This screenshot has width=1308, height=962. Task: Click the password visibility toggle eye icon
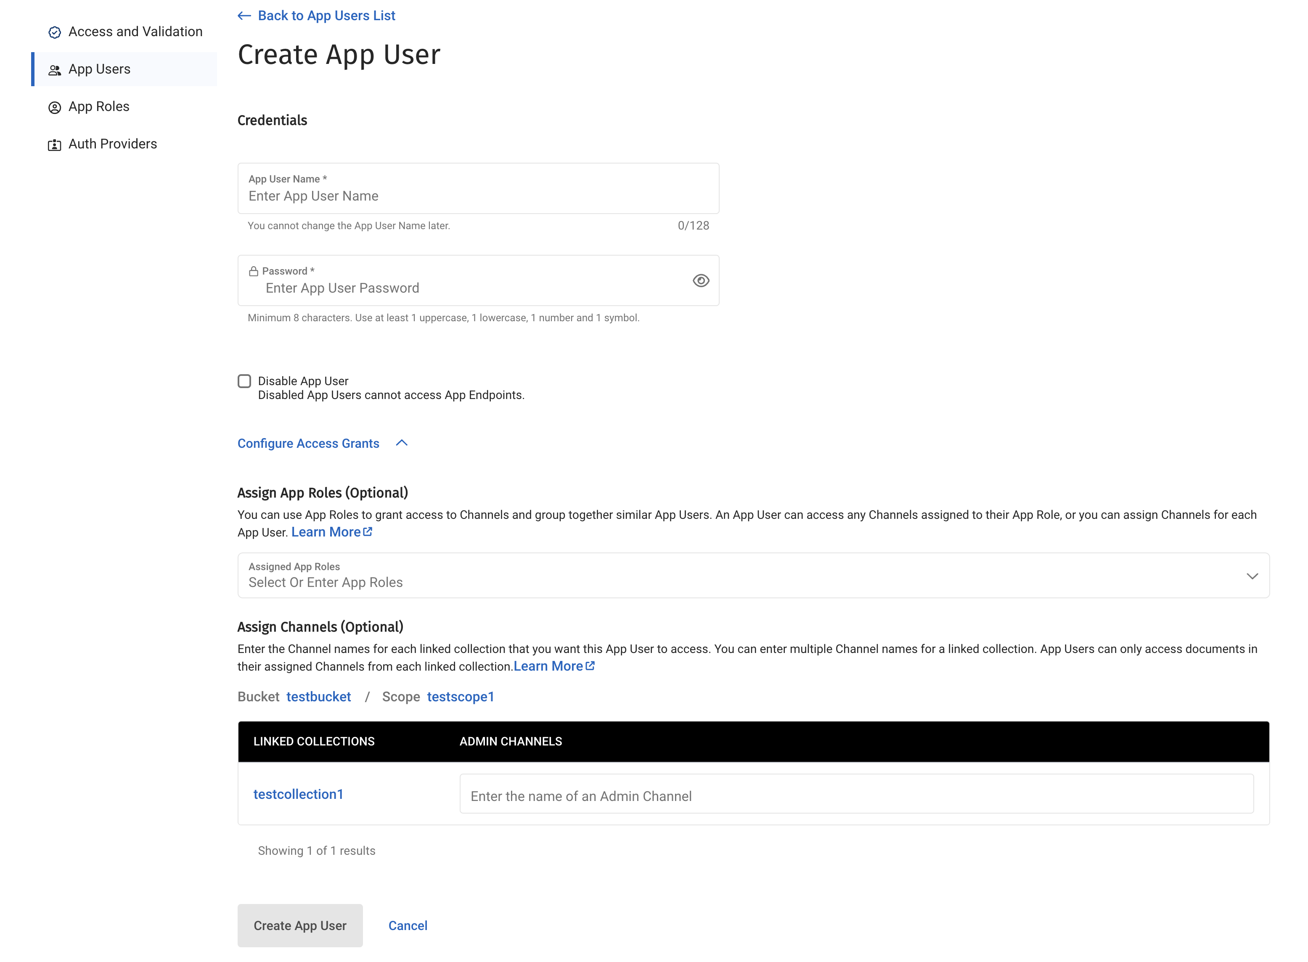click(x=700, y=280)
